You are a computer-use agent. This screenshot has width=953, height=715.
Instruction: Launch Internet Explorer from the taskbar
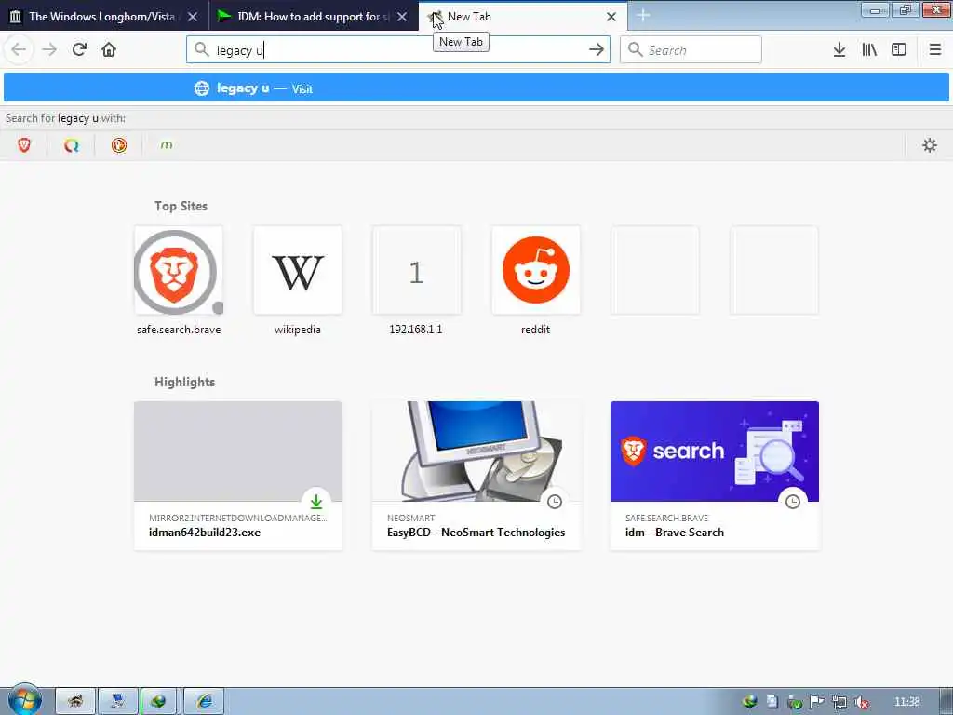pyautogui.click(x=205, y=702)
